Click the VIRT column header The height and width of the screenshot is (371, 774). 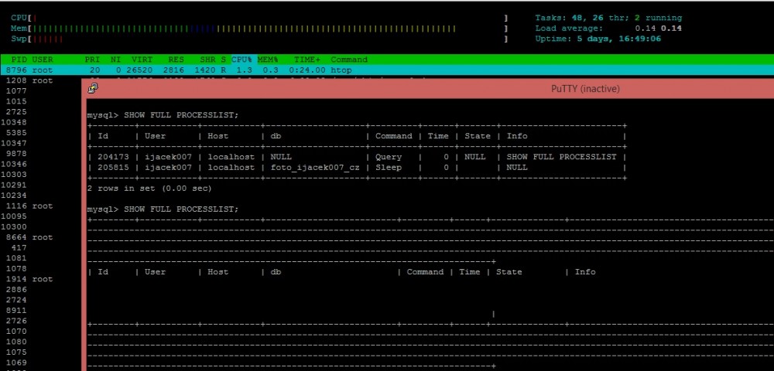pos(142,60)
